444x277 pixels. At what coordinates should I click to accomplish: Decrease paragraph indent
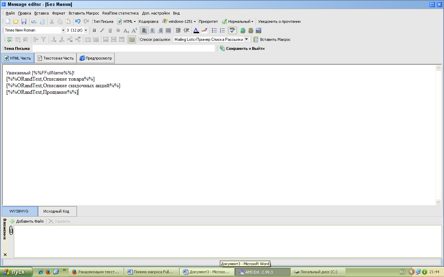click(x=186, y=30)
